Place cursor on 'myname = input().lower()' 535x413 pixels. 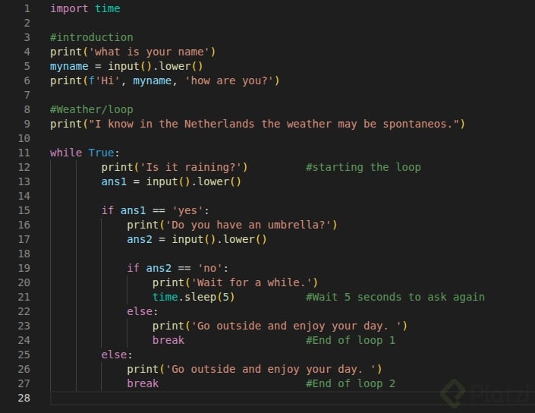pos(127,66)
